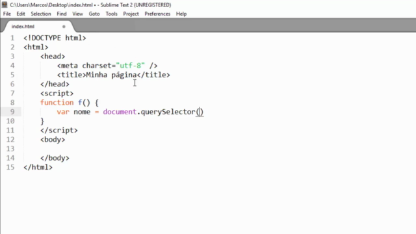Click line number 15 in the gutter
The width and height of the screenshot is (416, 234).
pos(10,167)
